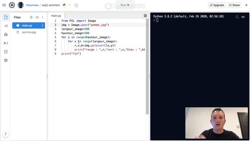
Task: Click the line 2 Image.open code
Action: (x=85, y=25)
